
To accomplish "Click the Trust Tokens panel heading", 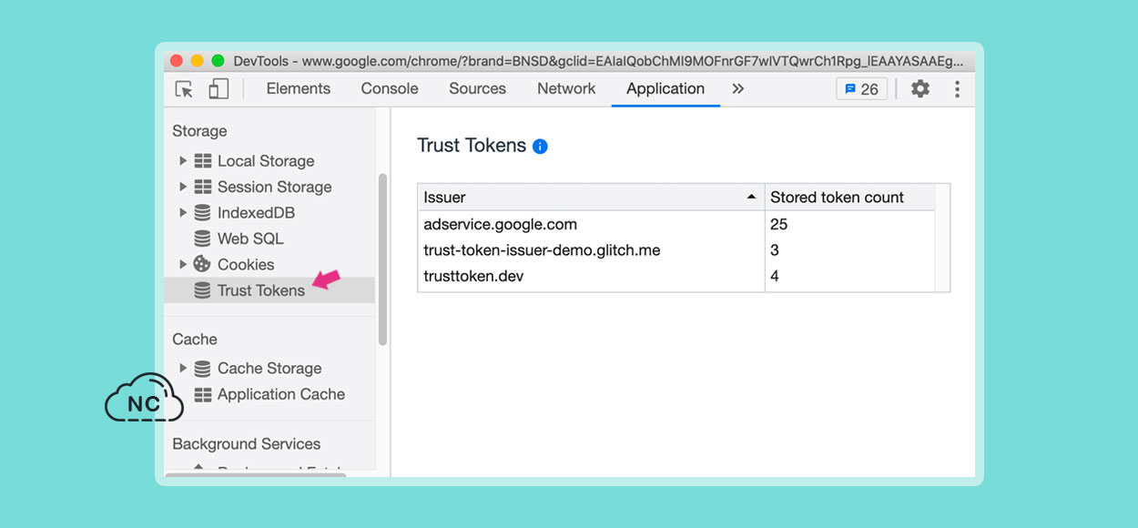I will pos(472,146).
